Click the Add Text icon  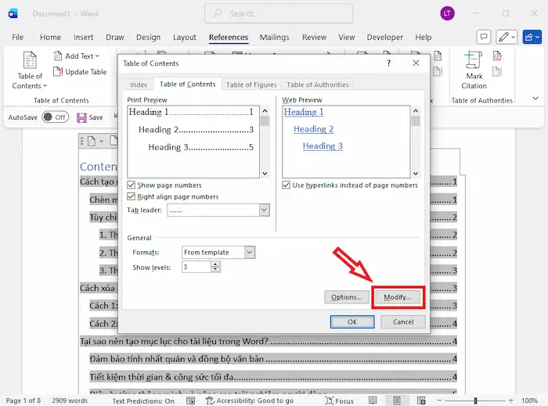point(59,56)
